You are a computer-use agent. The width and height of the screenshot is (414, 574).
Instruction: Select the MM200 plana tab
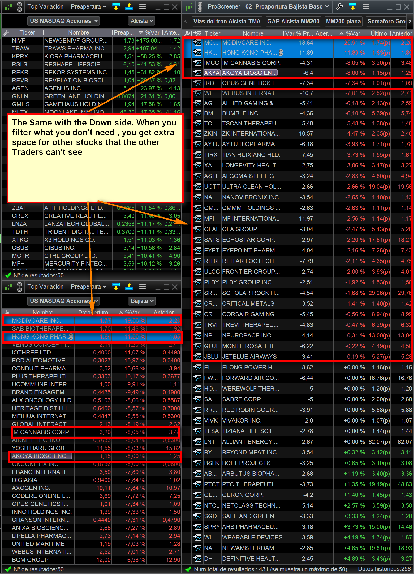coord(343,22)
